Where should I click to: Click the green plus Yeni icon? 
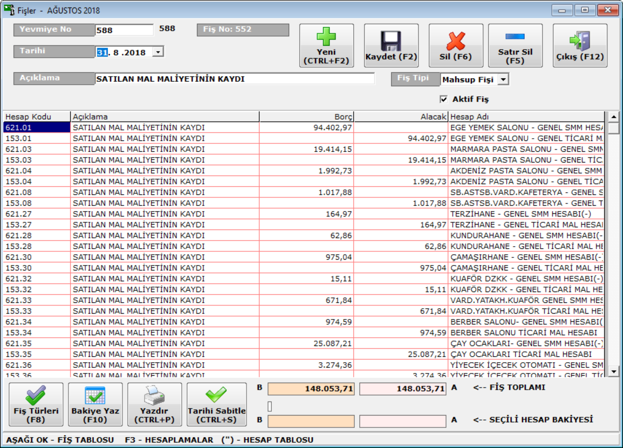pos(326,38)
